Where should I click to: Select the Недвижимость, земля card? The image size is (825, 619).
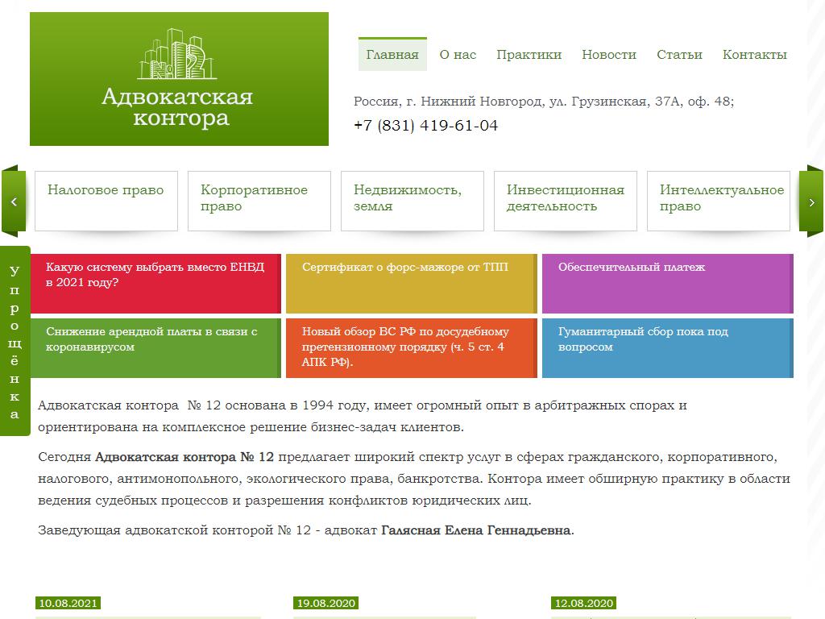coord(412,200)
